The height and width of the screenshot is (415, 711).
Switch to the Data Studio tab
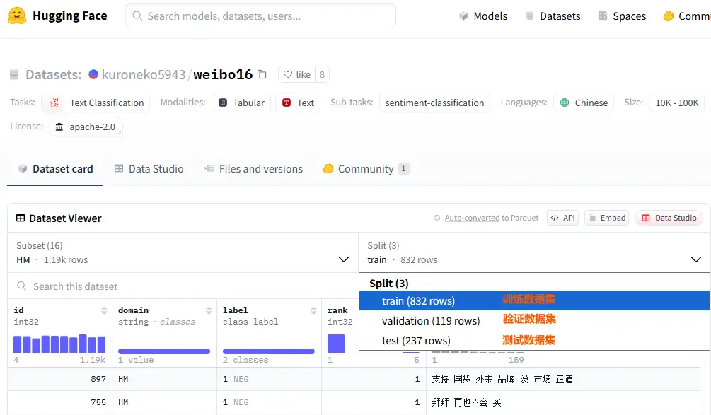click(149, 169)
